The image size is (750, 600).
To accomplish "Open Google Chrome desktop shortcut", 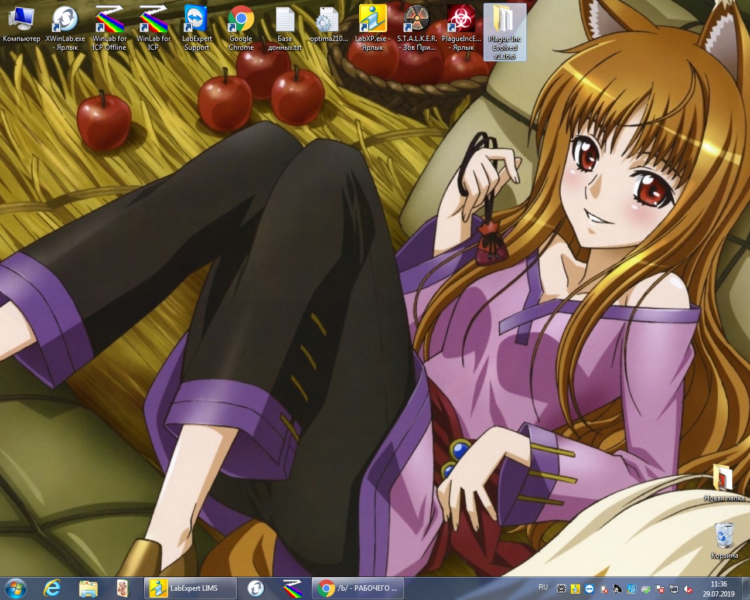I will click(x=241, y=28).
